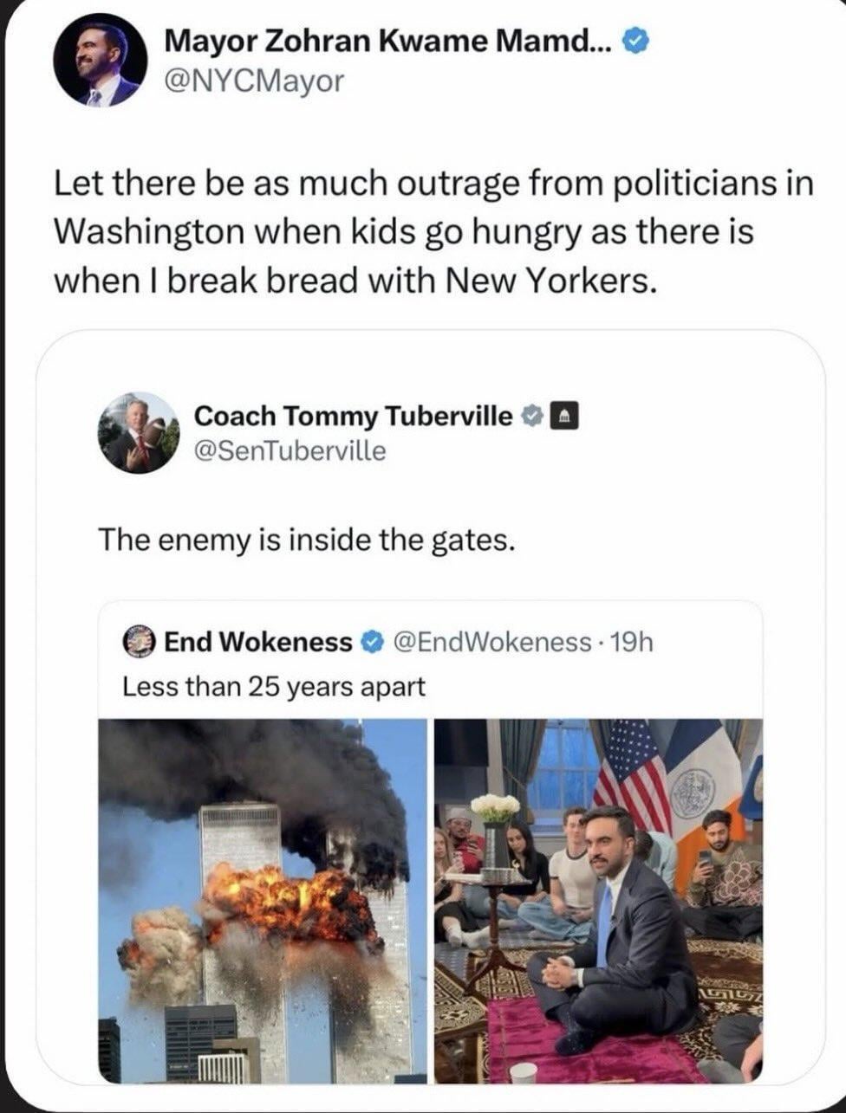Image resolution: width=846 pixels, height=1113 pixels.
Task: Click the Mayor's profile avatar at top
Action: (x=97, y=62)
